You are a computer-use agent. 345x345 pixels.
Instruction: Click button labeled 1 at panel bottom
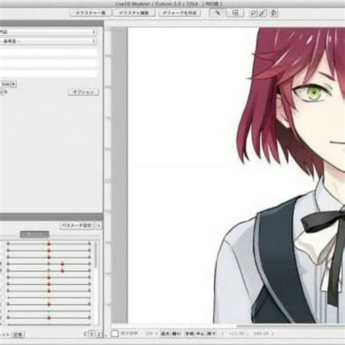coord(92,334)
